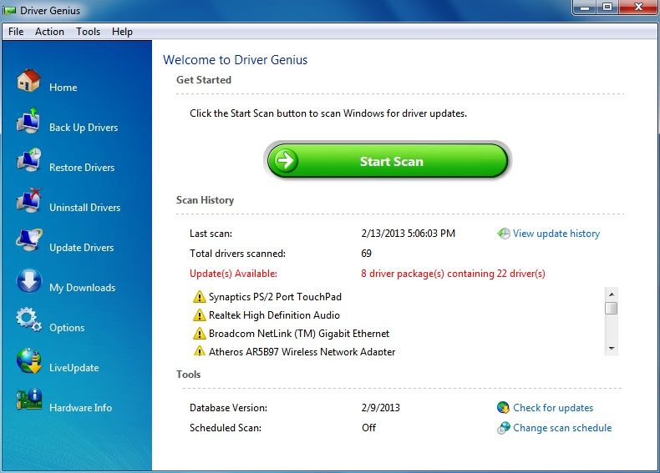Viewport: 660px width, 473px height.
Task: Click the Update Drivers icon
Action: click(28, 240)
